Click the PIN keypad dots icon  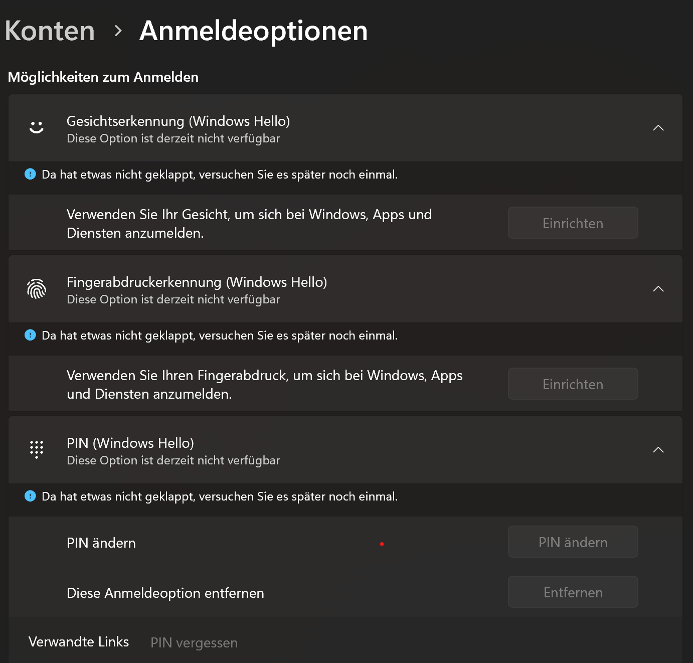[37, 449]
